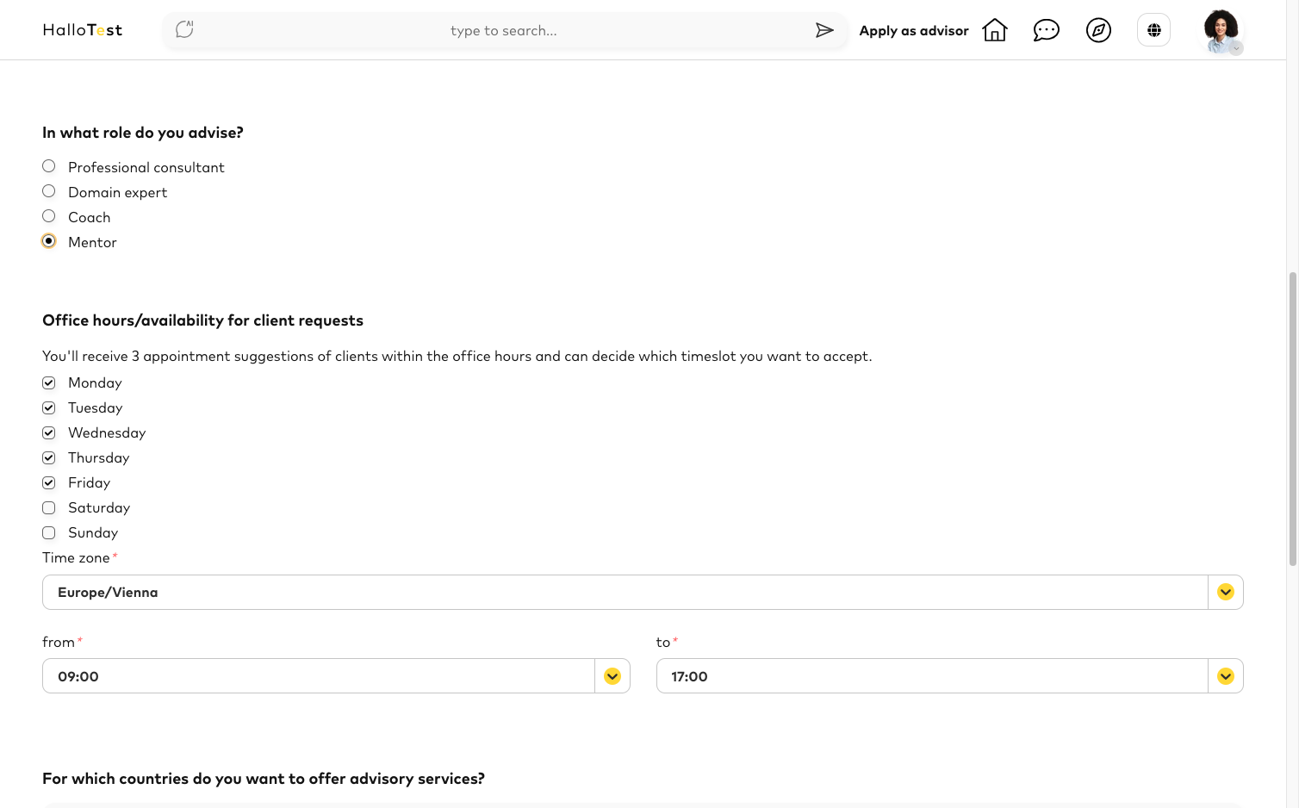
Task: Open the compass explore icon
Action: click(1098, 30)
